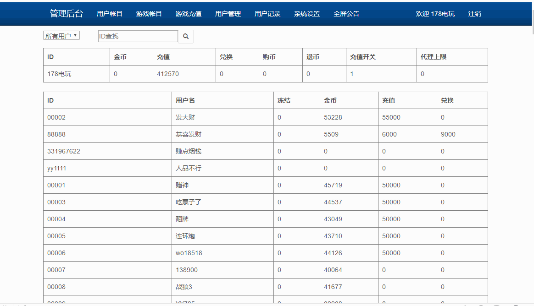Screen dimensions: 534x306
Task: Open user 战狼3 details
Action: [x=183, y=287]
